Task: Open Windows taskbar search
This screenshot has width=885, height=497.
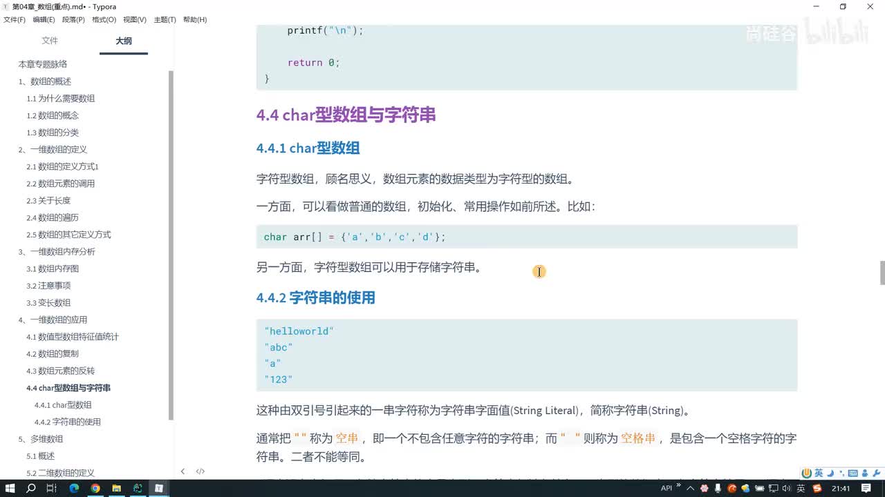Action: (30, 488)
